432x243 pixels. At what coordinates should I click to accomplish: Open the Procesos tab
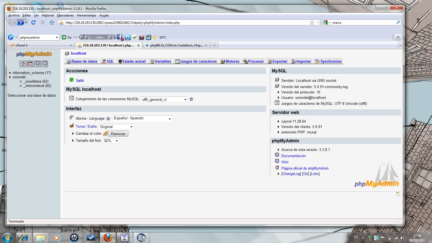pos(254,61)
